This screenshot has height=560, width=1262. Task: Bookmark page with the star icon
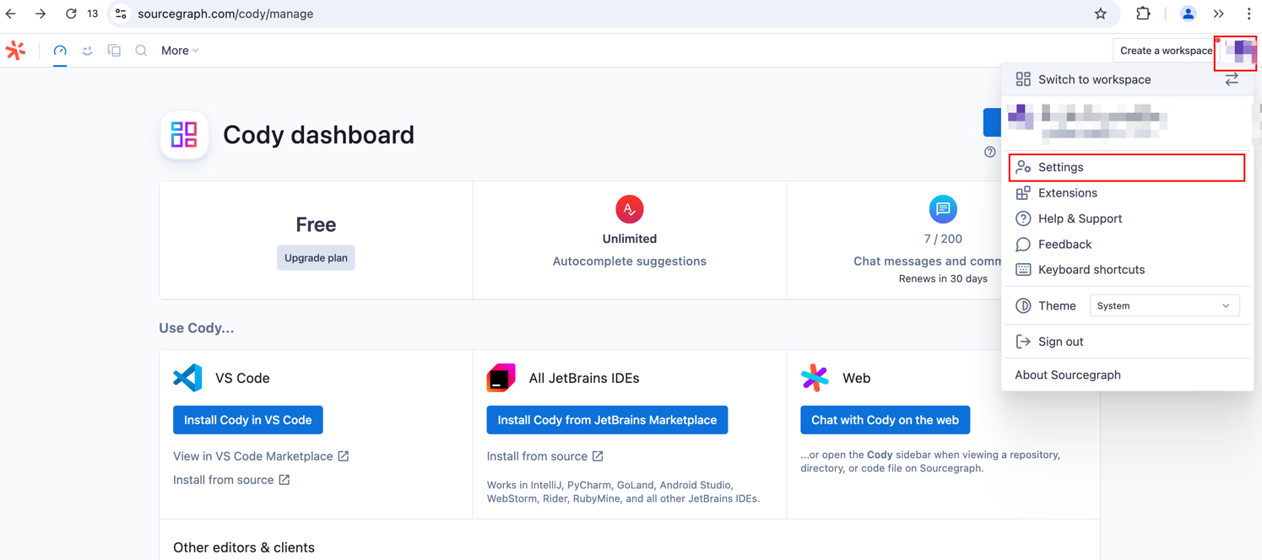coord(1100,13)
